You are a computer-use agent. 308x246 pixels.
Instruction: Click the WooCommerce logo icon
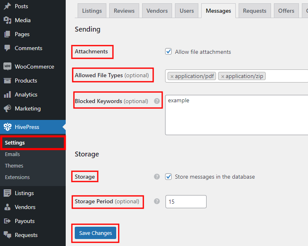click(x=7, y=67)
